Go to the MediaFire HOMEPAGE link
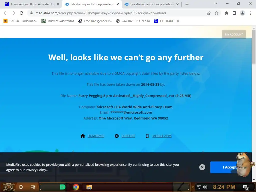This screenshot has height=192, width=256. (x=96, y=136)
